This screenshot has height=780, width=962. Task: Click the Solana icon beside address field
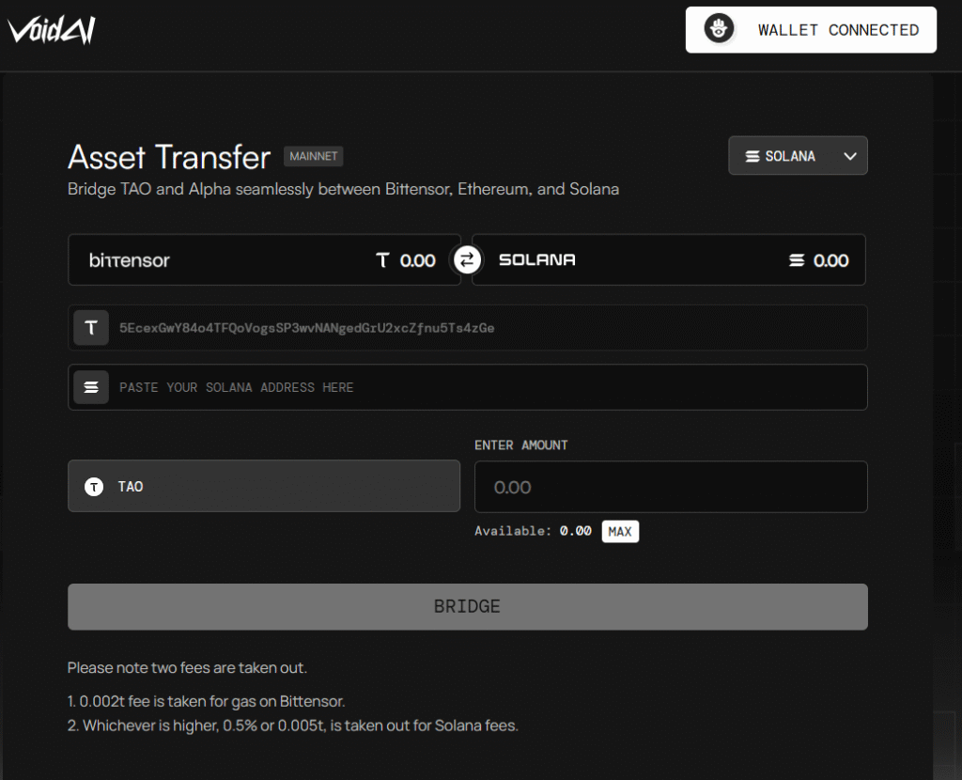coord(91,387)
